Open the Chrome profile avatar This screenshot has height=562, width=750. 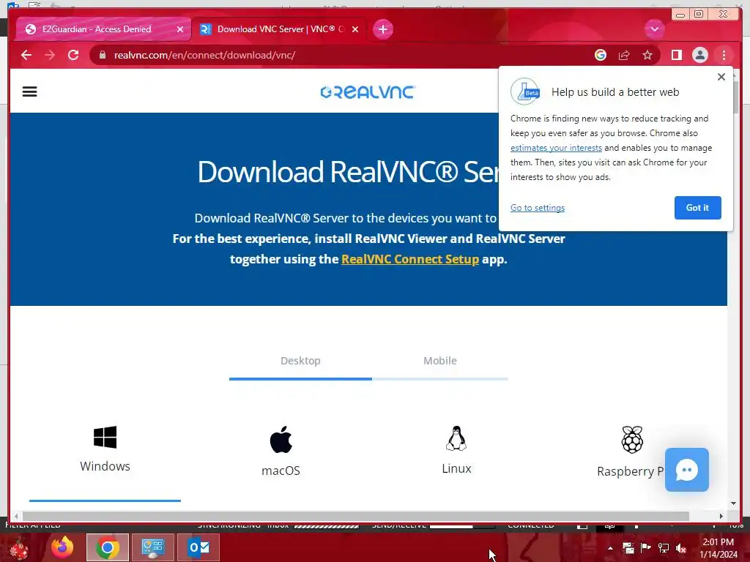click(x=699, y=55)
